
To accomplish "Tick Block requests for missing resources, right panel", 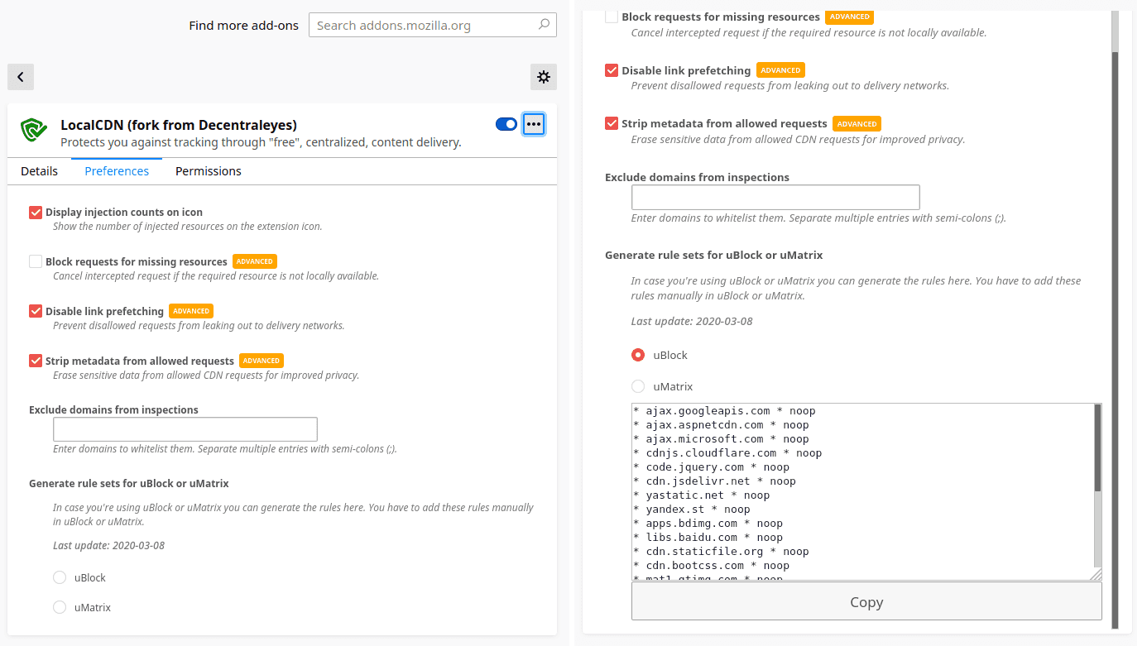I will point(612,16).
